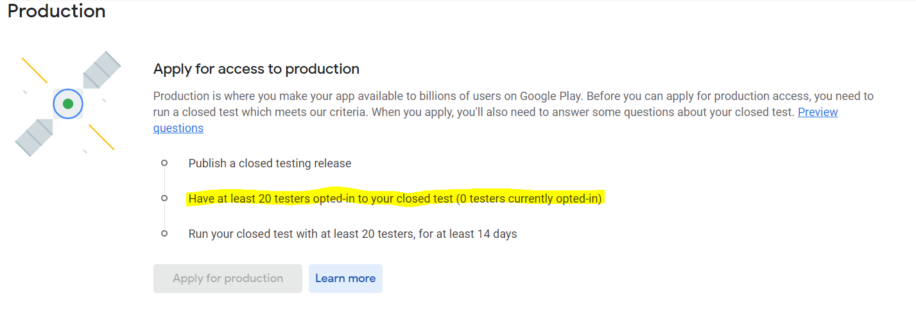Viewport: 916px width, 309px height.
Task: Click the yellow line lower-right of the satellite
Action: point(101,137)
